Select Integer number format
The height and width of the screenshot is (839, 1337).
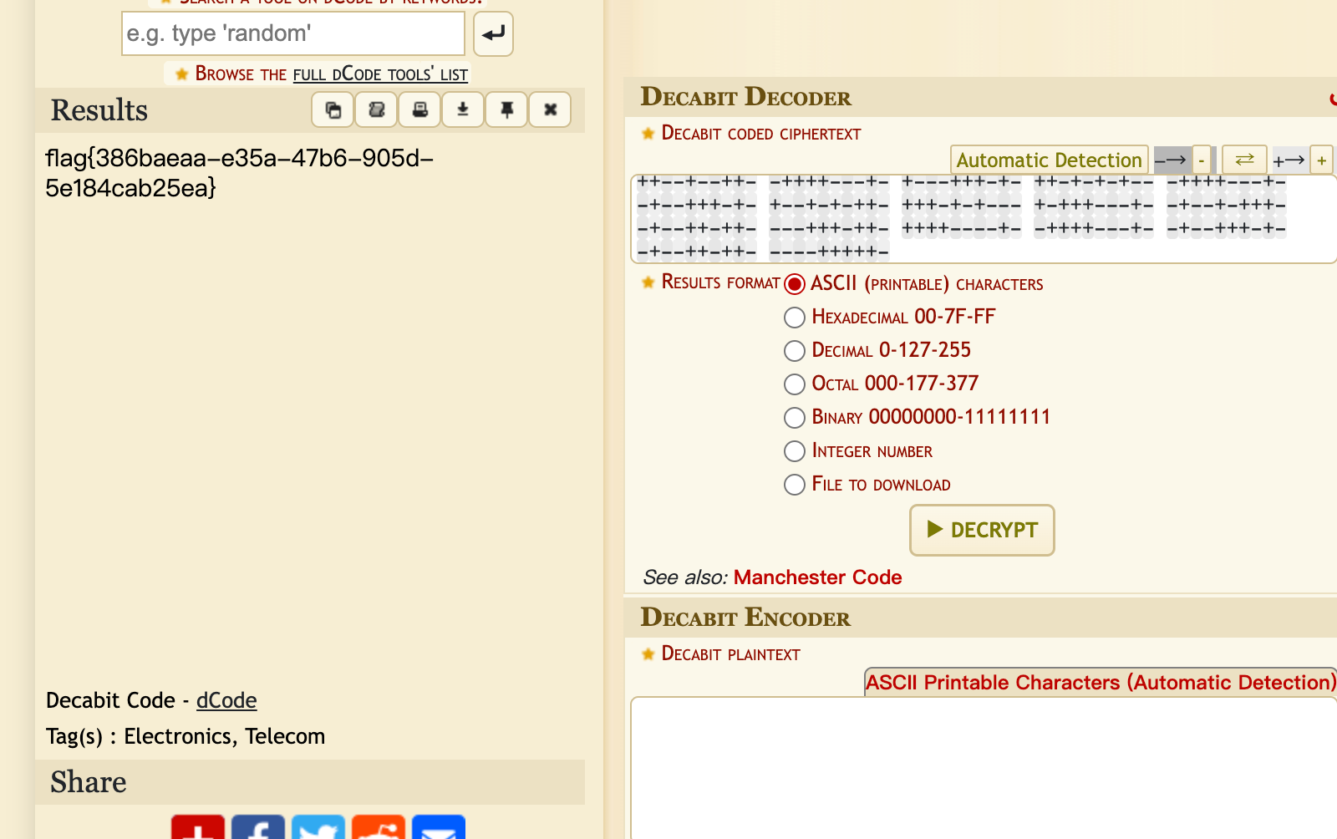coord(795,451)
